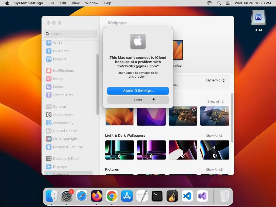Click the Apple ID Settings… button
The width and height of the screenshot is (276, 207).
pos(138,91)
